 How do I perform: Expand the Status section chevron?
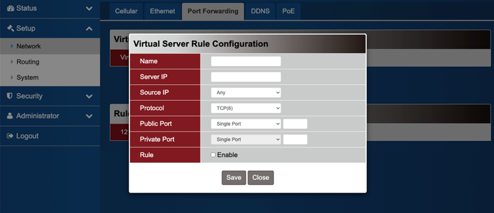point(89,9)
